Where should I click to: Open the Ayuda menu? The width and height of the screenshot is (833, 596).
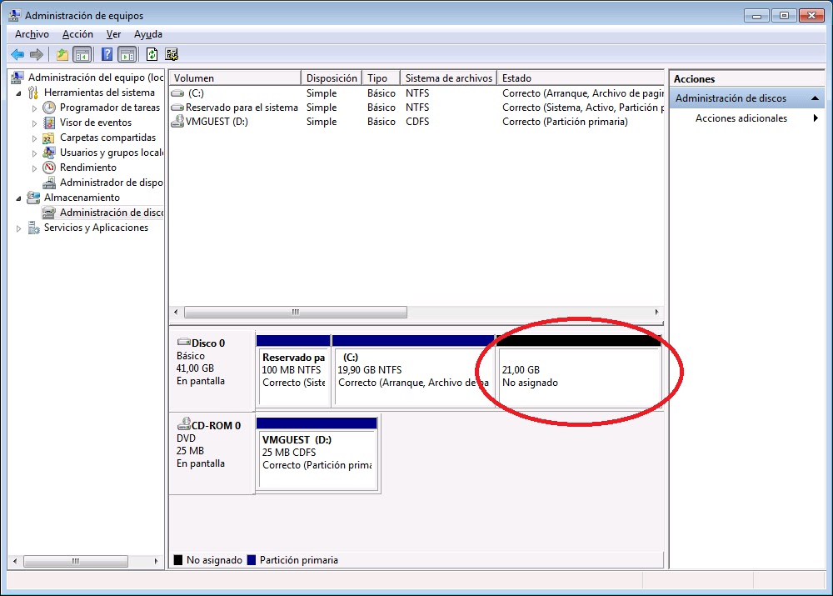[x=148, y=34]
